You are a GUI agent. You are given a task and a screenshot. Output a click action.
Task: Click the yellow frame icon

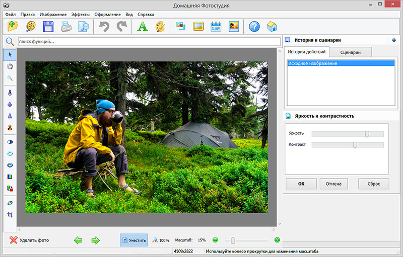198,26
